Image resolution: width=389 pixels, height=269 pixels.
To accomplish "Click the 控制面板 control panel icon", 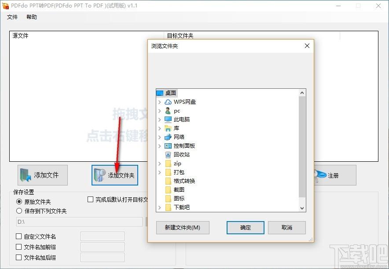I will point(168,146).
